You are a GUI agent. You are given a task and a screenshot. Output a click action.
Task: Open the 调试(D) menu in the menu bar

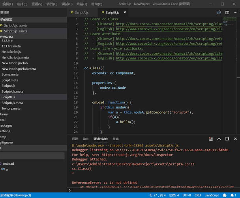pos(67,4)
